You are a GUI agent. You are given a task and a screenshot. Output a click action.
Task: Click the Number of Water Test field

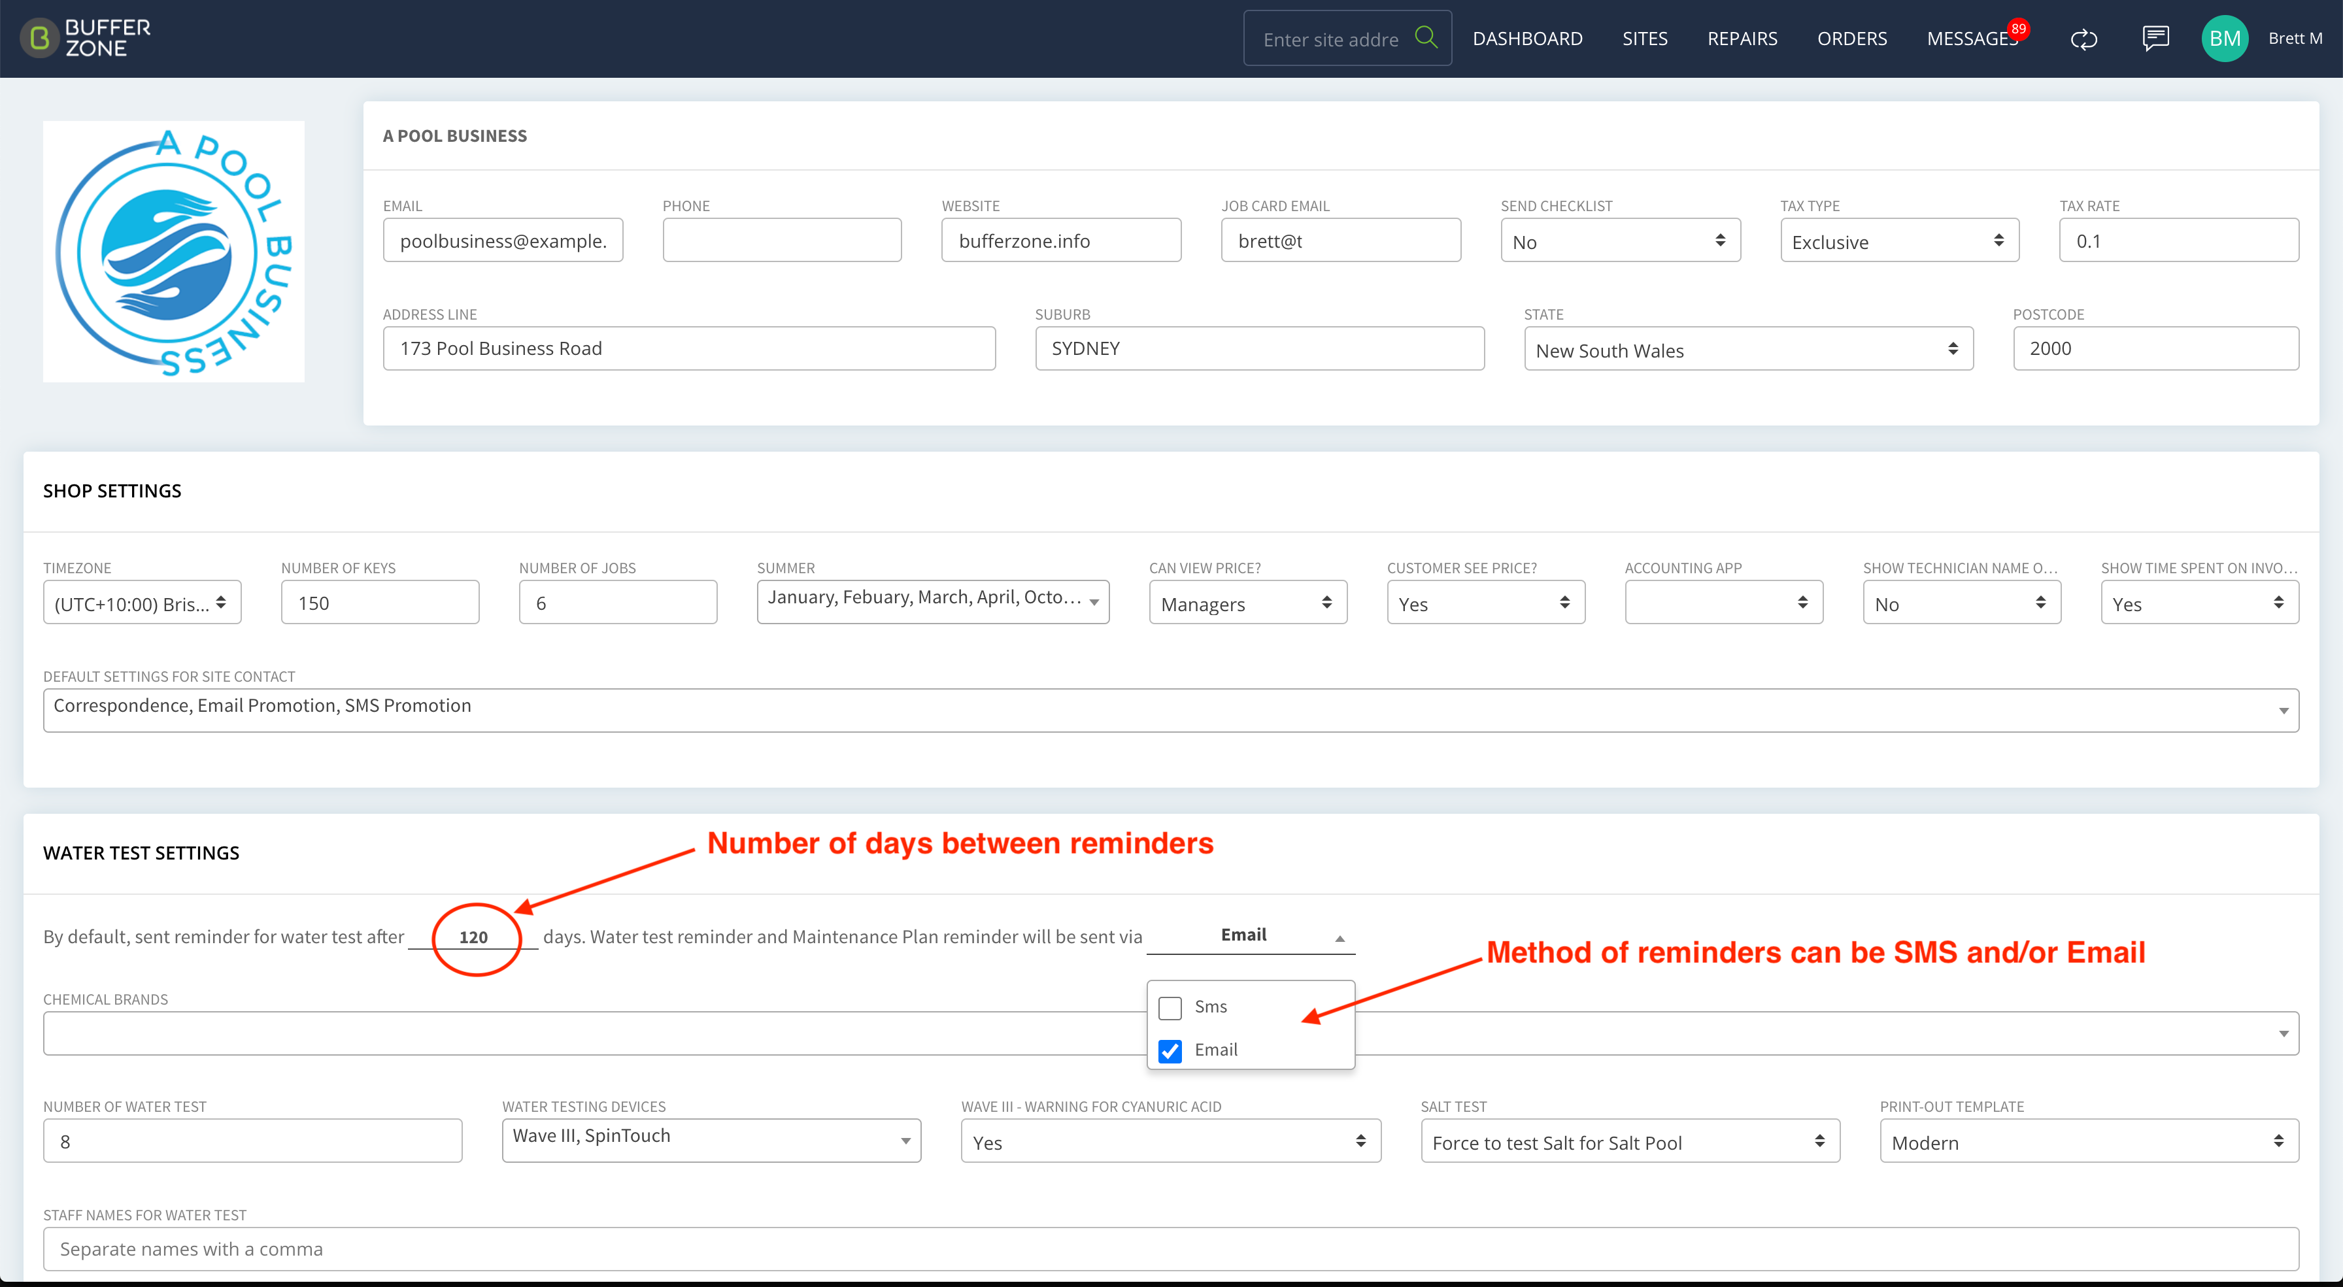point(253,1141)
